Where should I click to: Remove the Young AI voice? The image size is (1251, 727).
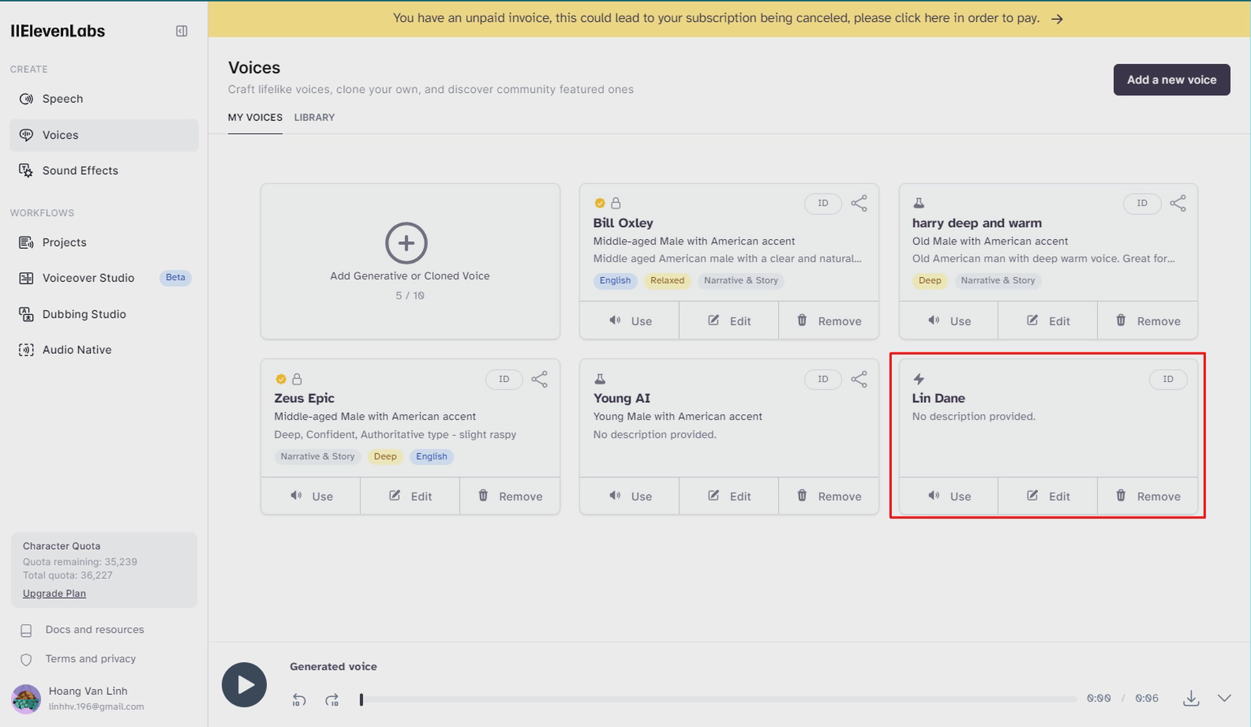(x=829, y=496)
